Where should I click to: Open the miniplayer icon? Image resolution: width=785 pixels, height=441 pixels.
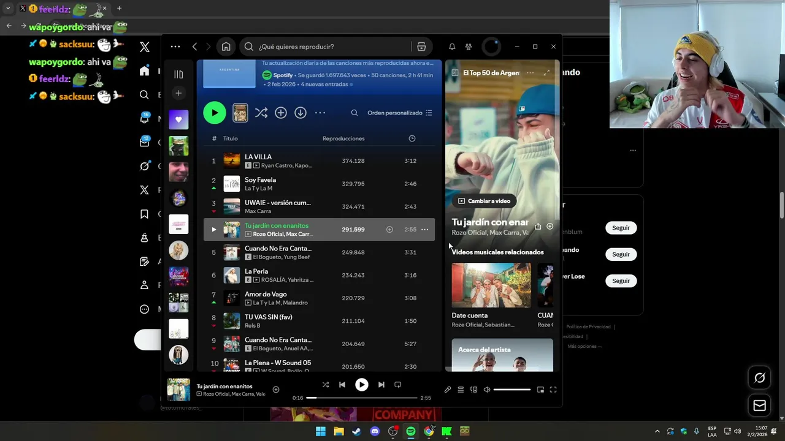[540, 390]
